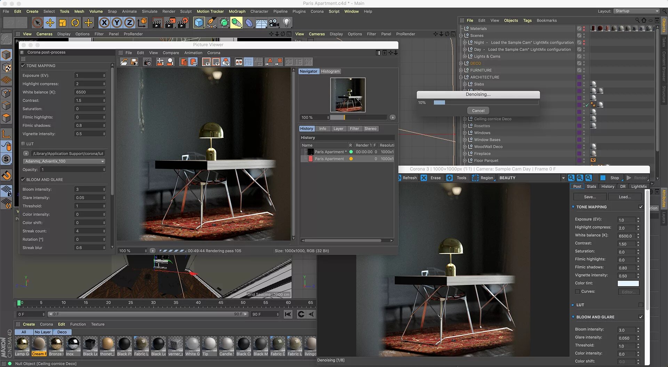Viewport: 668px width, 367px height.
Task: Open the Adanmq_Advantix_100 LUT dropdown
Action: [64, 161]
